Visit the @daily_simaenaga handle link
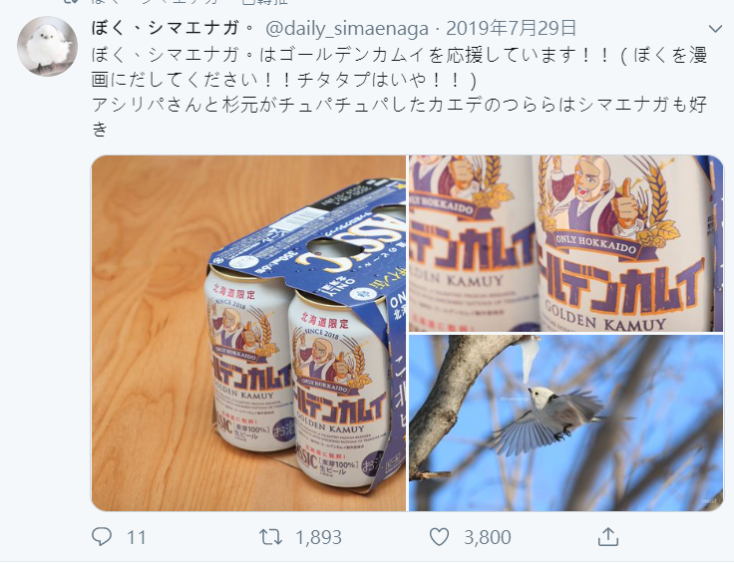The height and width of the screenshot is (564, 734). pos(347,29)
